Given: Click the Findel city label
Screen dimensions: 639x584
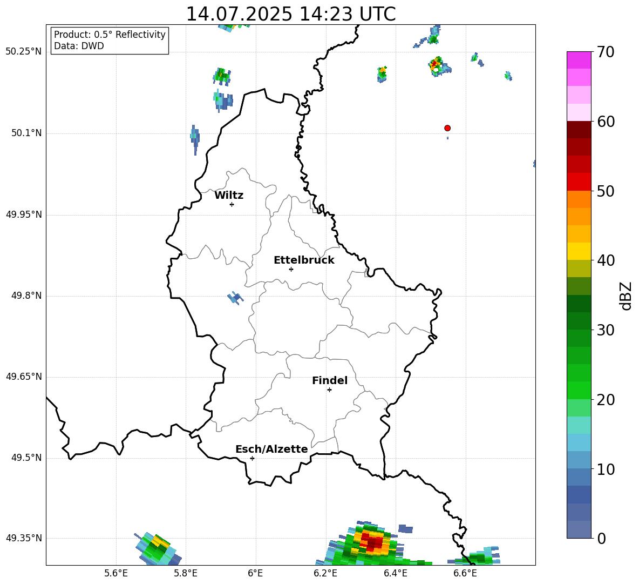Looking at the screenshot, I should coord(330,380).
